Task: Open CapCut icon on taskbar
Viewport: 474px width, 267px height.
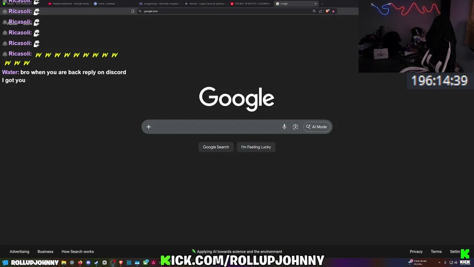Action: coord(104,263)
